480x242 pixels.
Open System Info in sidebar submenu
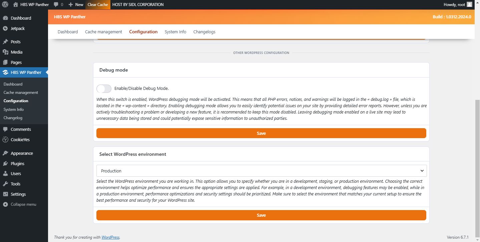coord(14,110)
